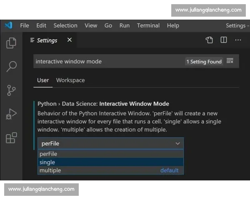Close the Settings tab
The width and height of the screenshot is (250, 200).
click(70, 40)
